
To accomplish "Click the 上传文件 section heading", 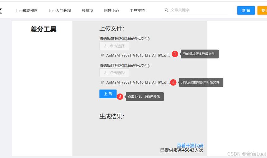I will point(112,28).
